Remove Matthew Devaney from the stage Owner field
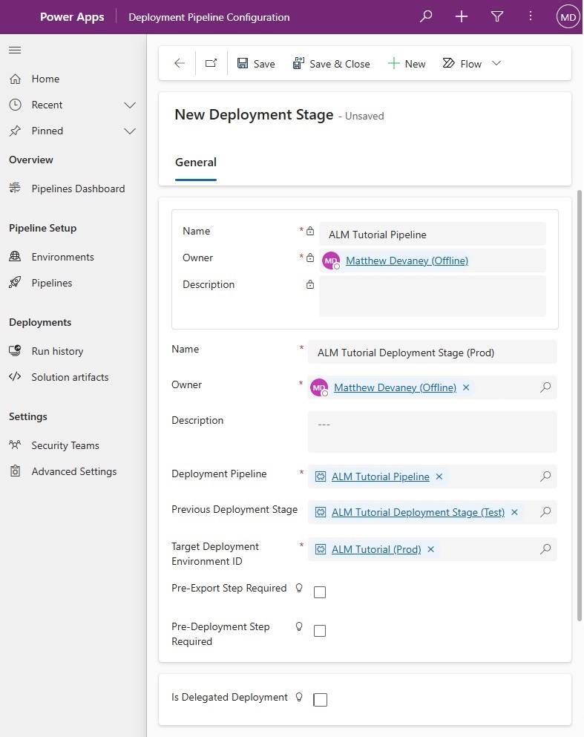Screen dimensions: 584x737 [x=466, y=387]
